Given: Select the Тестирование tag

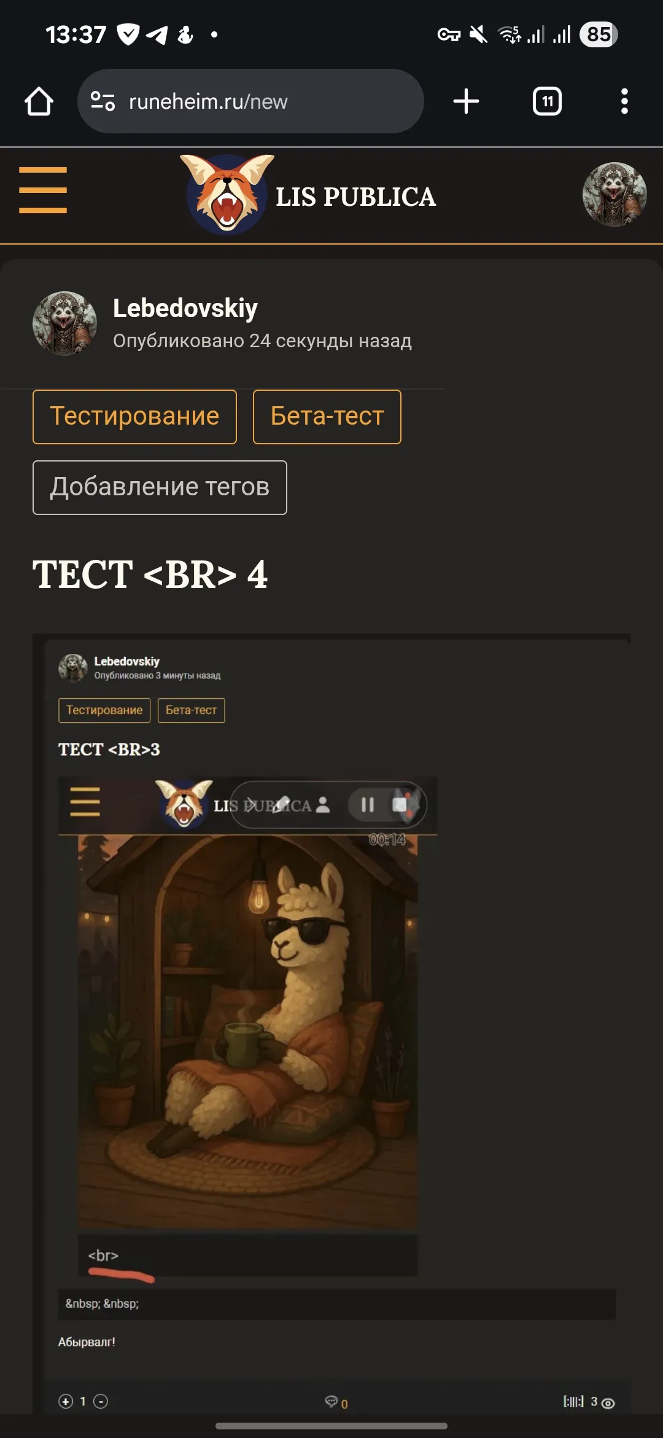Looking at the screenshot, I should tap(134, 417).
